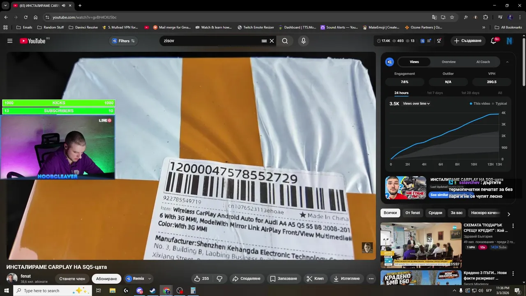Click the translate page icon in address bar
526x296 pixels.
click(x=434, y=17)
